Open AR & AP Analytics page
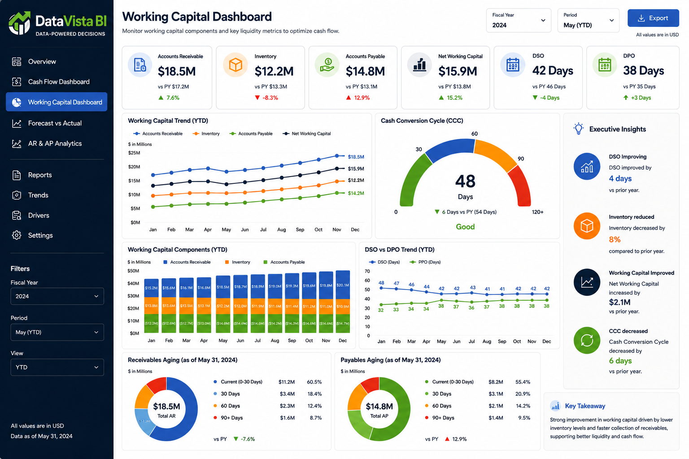 57,143
